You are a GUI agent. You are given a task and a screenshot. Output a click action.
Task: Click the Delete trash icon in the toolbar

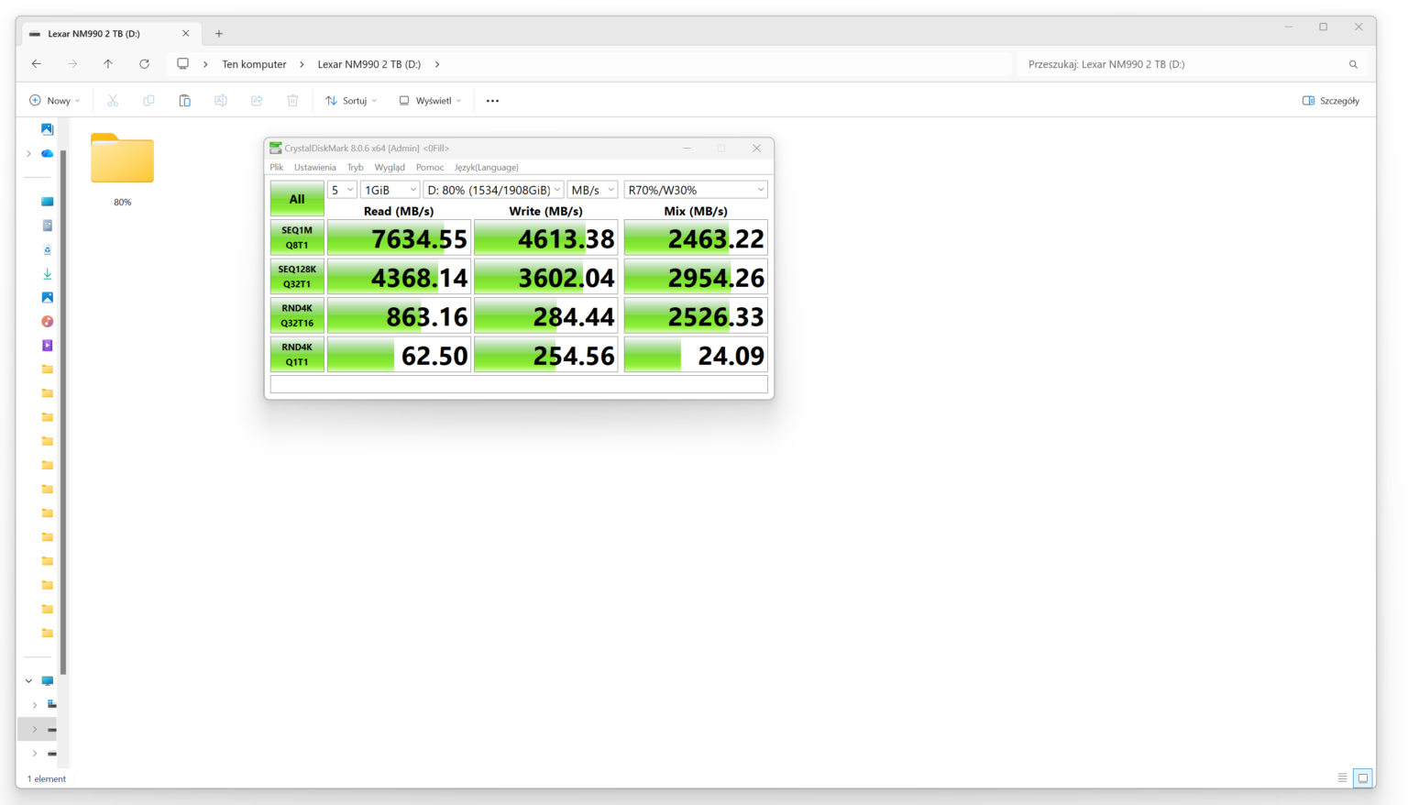292,100
